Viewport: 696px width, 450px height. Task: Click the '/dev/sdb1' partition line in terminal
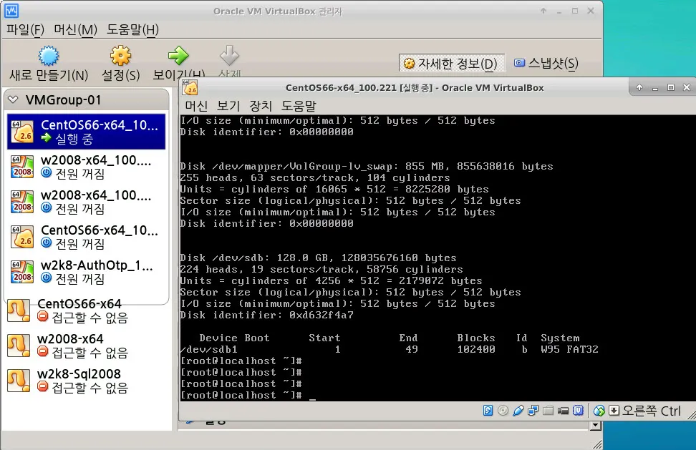pyautogui.click(x=389, y=349)
